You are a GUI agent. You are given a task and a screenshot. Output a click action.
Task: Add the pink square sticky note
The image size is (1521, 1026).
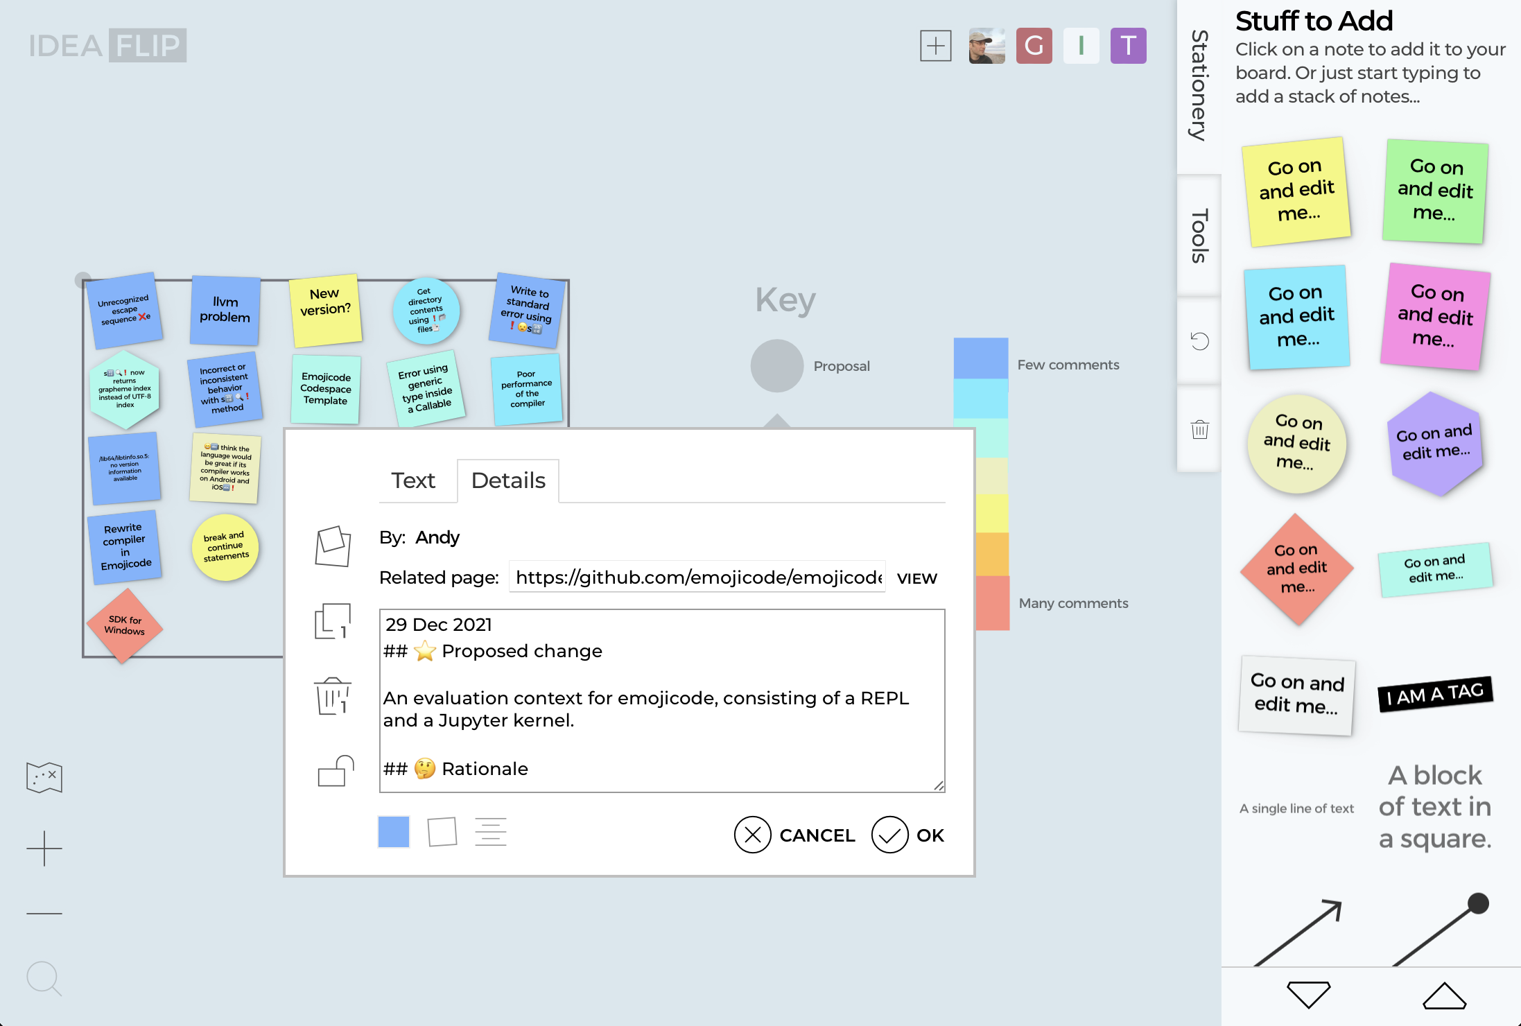[1435, 316]
